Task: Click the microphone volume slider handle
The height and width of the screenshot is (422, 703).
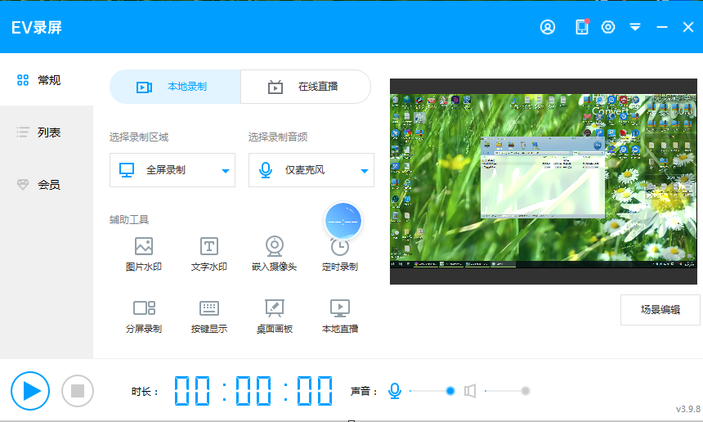Action: (450, 391)
